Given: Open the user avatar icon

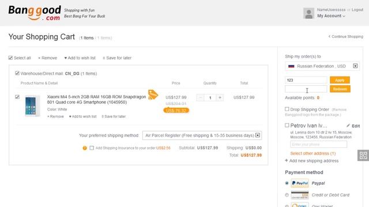Looking at the screenshot, I should coord(308,13).
